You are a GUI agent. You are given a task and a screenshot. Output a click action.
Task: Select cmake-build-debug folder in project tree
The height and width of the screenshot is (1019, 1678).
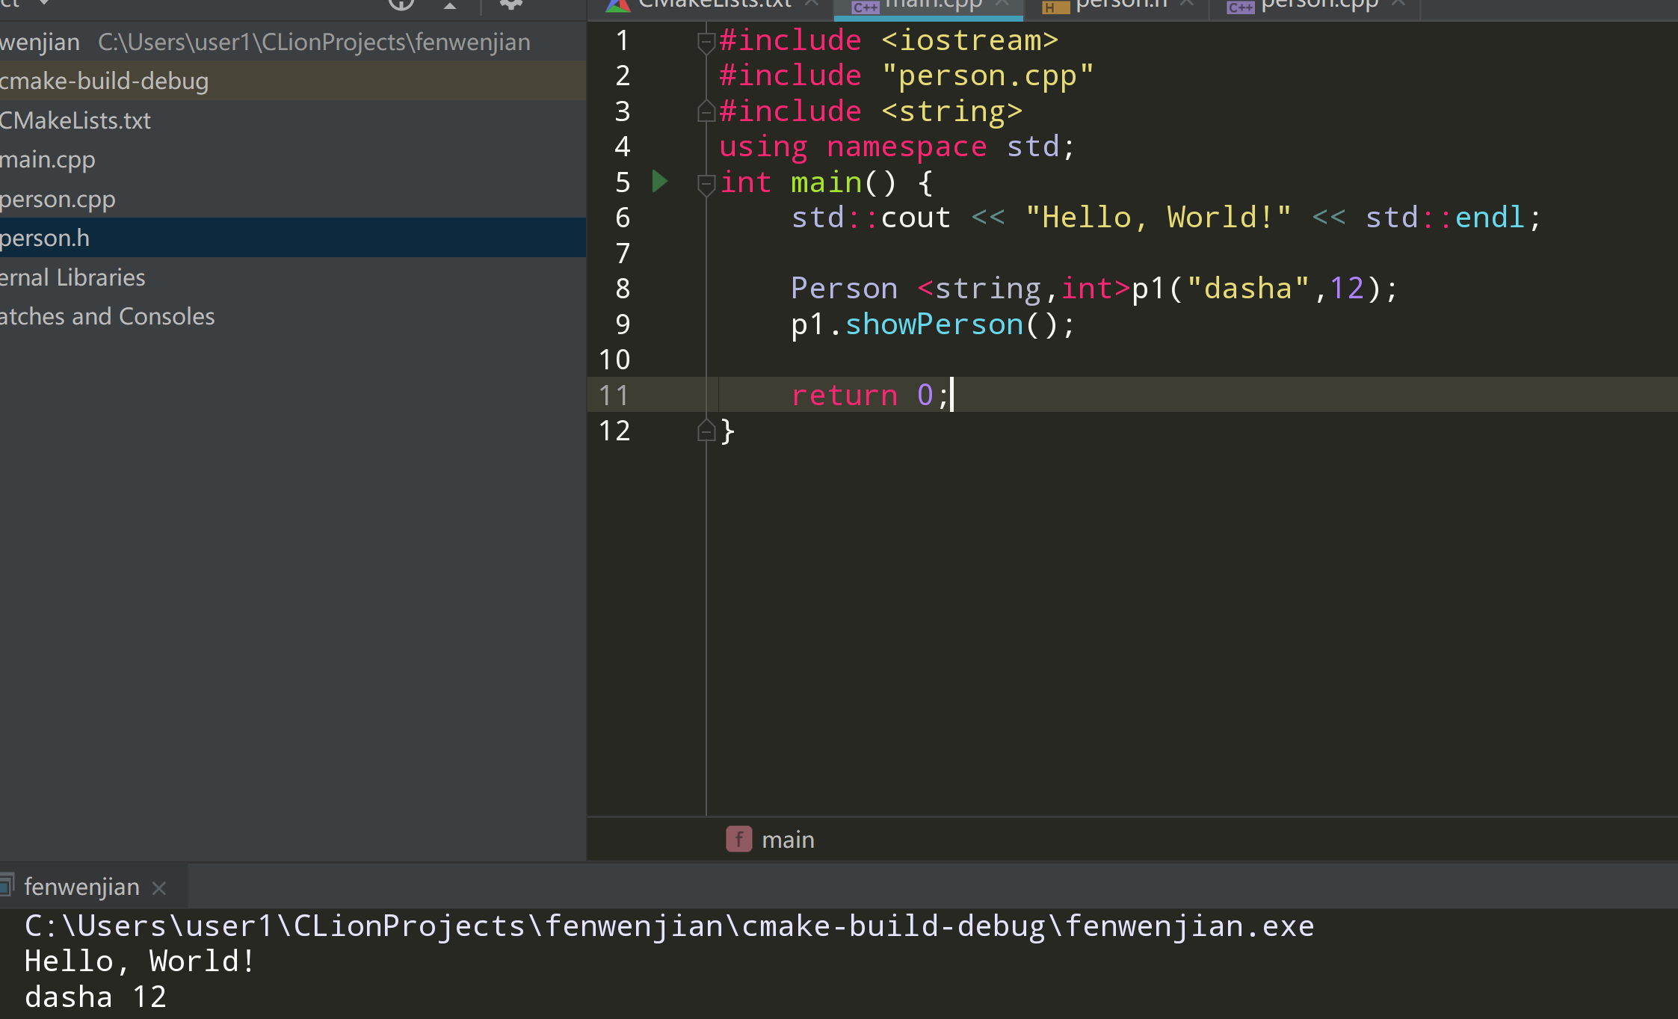104,81
